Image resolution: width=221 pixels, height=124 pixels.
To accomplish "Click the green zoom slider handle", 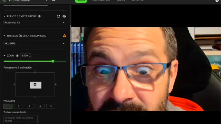I will (x=53, y=61).
